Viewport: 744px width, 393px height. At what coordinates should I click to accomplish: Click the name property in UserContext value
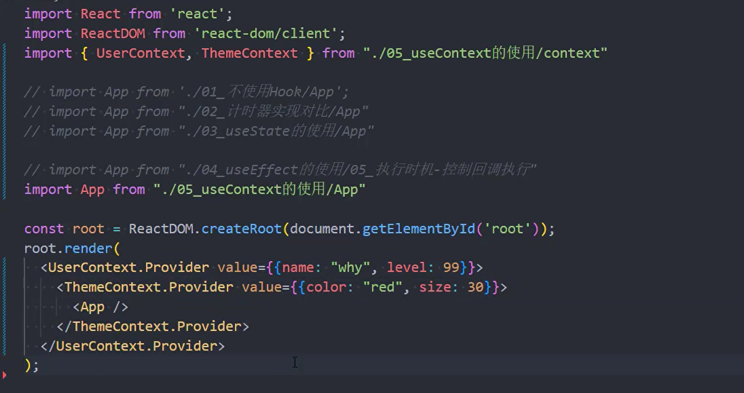pyautogui.click(x=298, y=267)
